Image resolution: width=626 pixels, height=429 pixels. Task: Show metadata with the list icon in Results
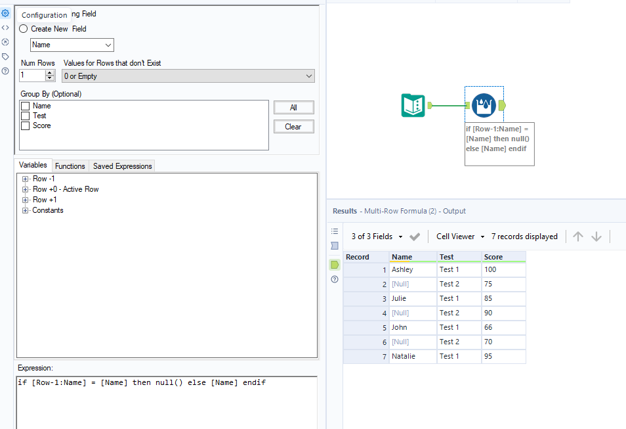pyautogui.click(x=335, y=231)
